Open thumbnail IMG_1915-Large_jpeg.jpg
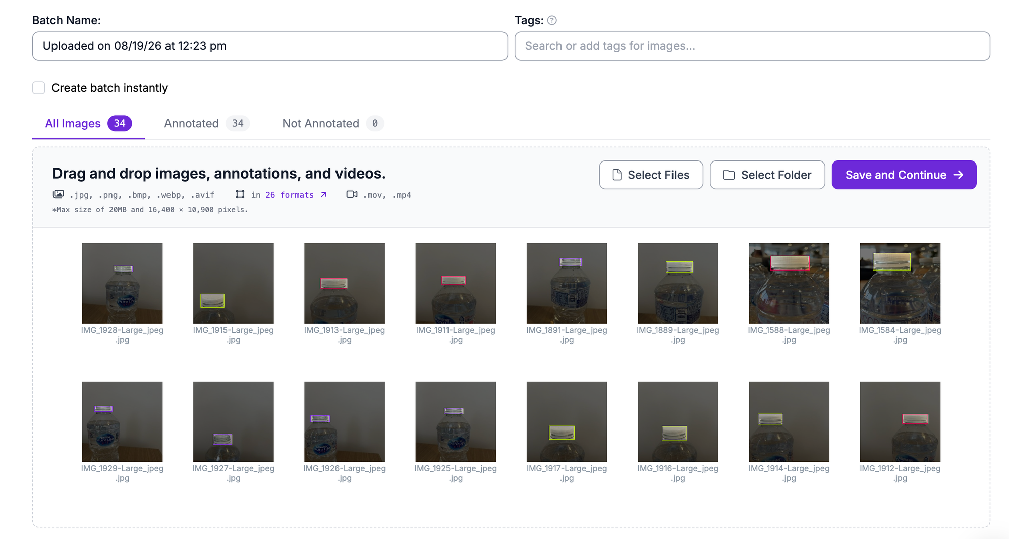Screen dimensions: 1009x539 233,283
